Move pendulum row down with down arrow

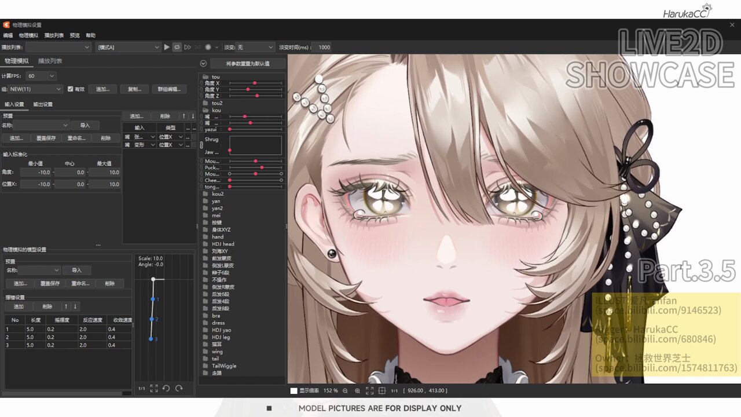(x=75, y=306)
